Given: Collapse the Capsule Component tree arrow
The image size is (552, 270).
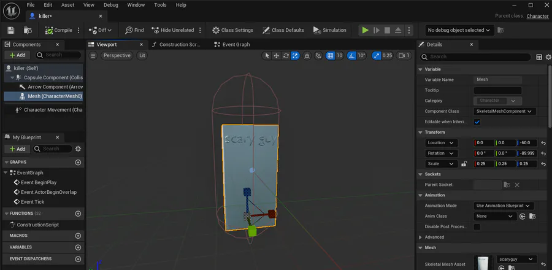Looking at the screenshot, I should coord(12,77).
